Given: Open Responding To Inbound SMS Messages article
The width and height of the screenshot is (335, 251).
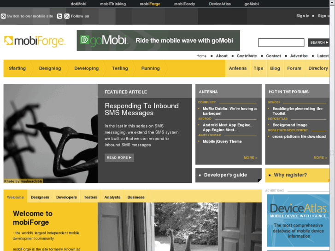Looking at the screenshot, I should 141,109.
